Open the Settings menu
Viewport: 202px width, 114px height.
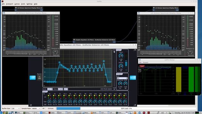coord(29,4)
